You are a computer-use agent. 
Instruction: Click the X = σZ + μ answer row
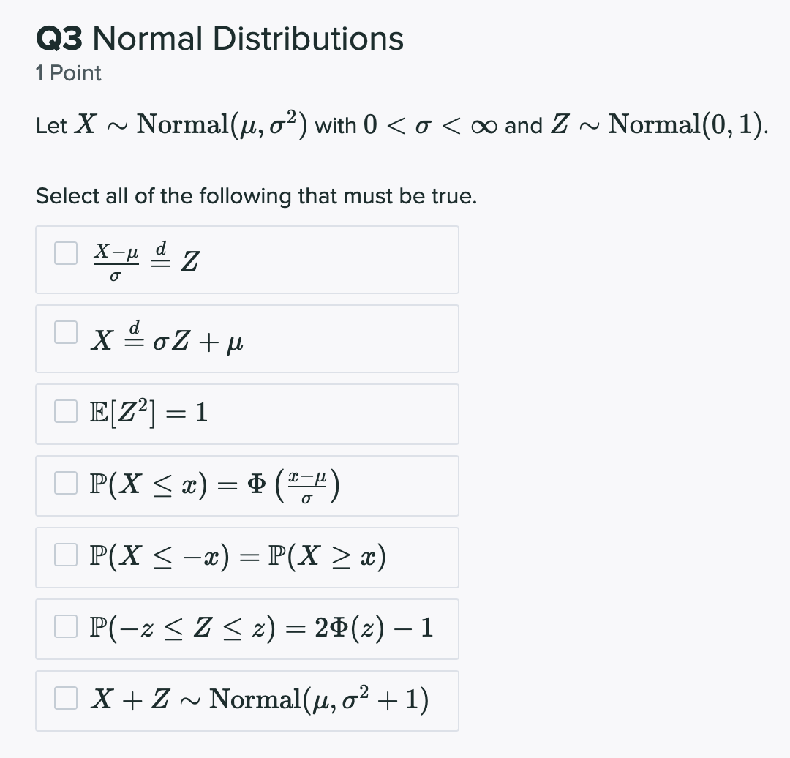click(x=247, y=339)
